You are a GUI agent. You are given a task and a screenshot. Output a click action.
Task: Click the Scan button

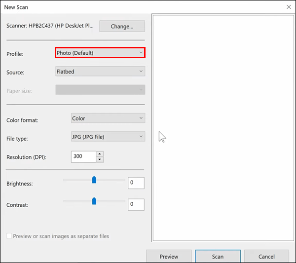[218, 257]
